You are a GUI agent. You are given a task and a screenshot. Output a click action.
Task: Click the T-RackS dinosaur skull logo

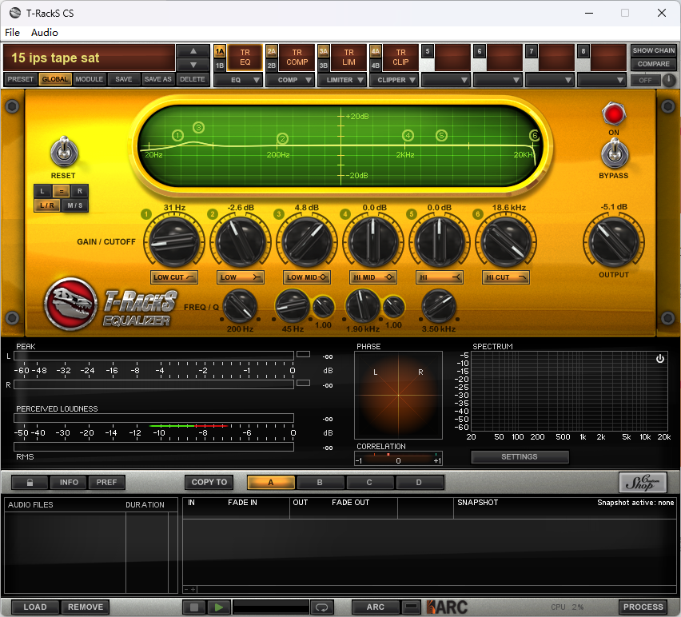[x=71, y=304]
